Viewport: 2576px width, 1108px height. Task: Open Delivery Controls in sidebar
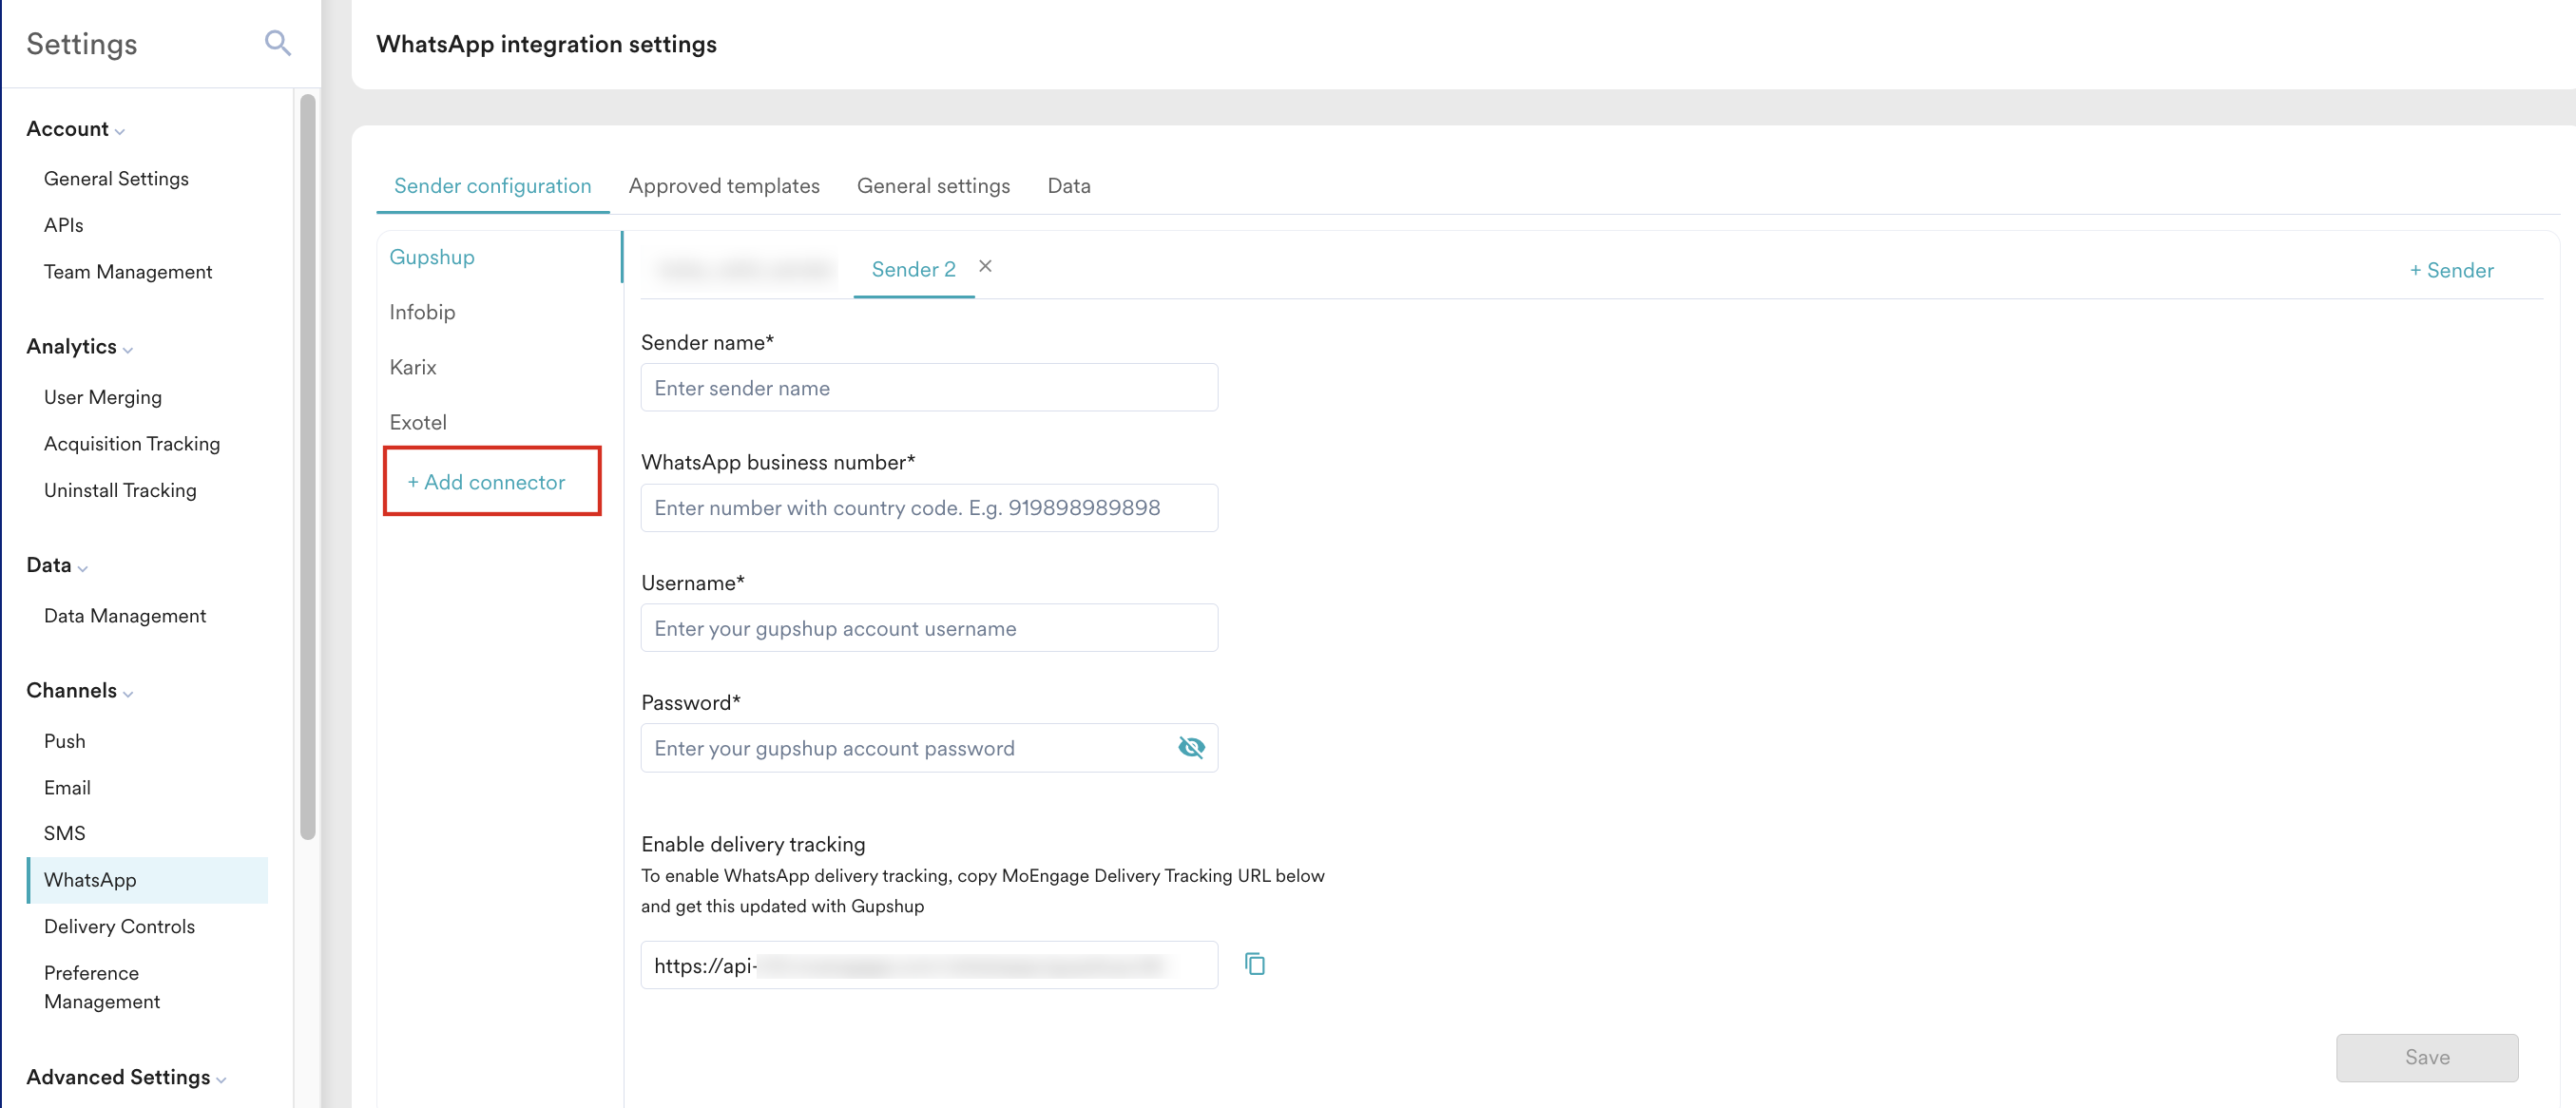coord(119,926)
